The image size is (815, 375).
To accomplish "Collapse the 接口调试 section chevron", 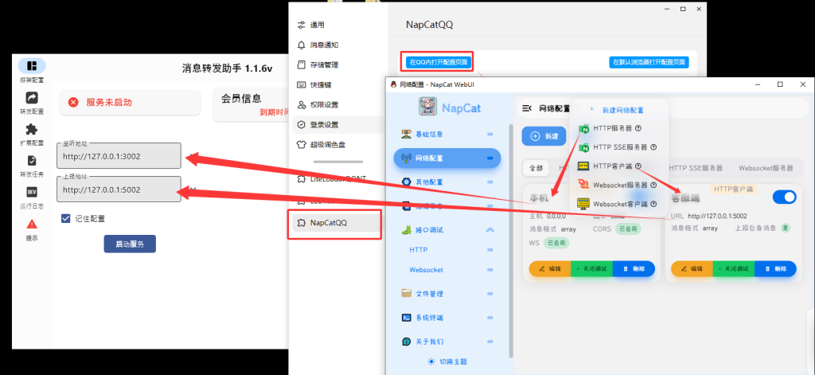I will click(489, 230).
